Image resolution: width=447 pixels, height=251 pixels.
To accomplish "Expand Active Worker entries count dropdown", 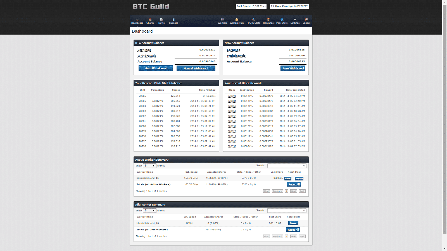I will (x=149, y=166).
